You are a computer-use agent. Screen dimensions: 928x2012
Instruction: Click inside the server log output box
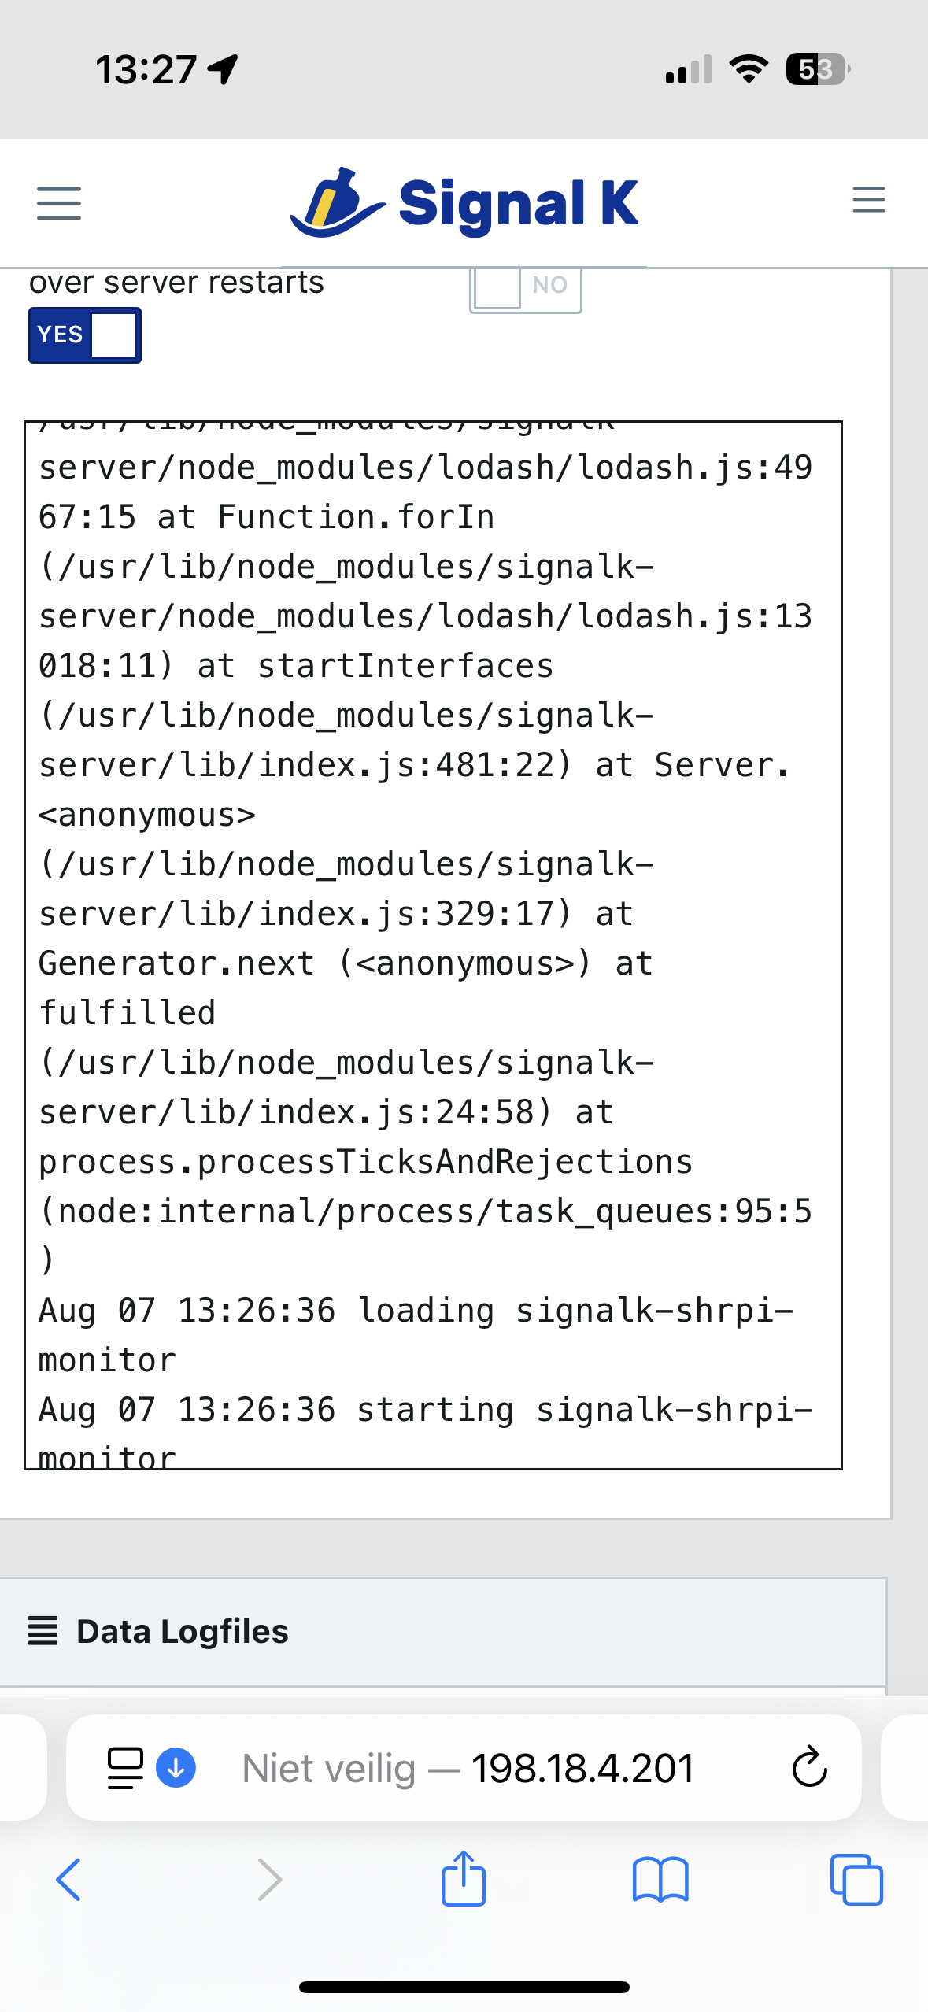[433, 945]
